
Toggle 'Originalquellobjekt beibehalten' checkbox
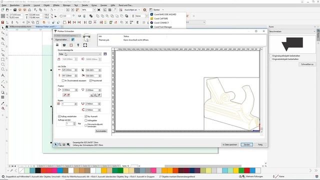(271, 55)
